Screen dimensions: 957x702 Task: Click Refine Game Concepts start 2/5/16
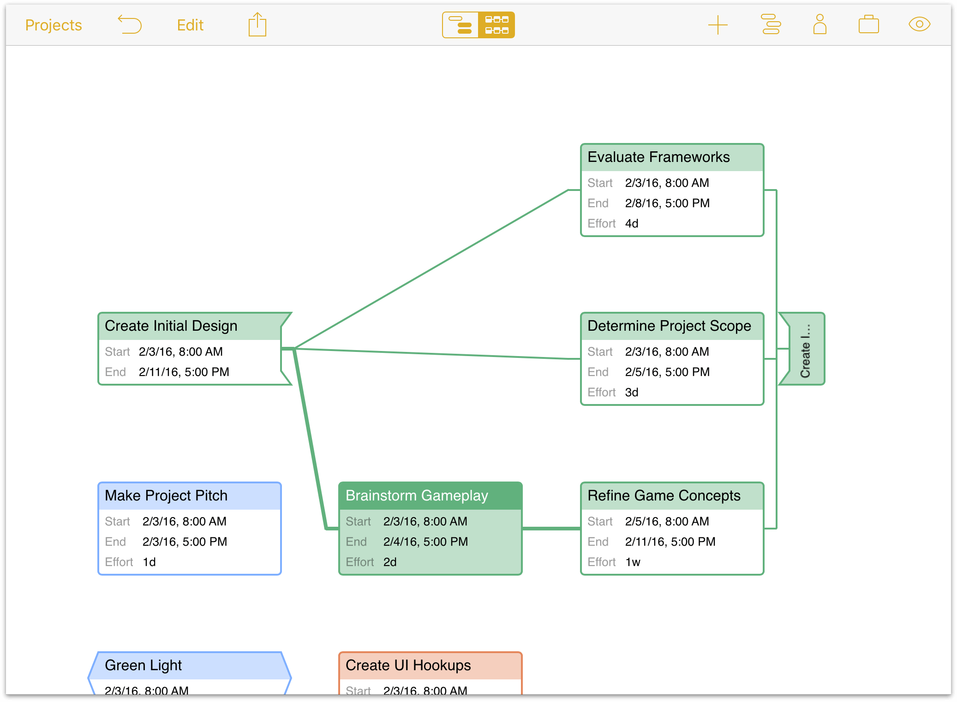[667, 522]
